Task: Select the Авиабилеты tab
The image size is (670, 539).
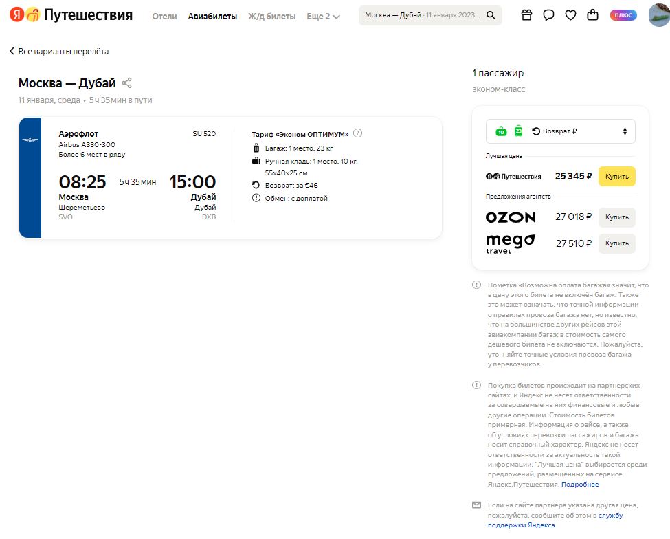Action: pos(212,16)
